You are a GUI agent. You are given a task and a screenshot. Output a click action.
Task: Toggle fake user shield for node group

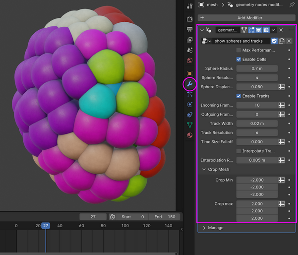[x=274, y=41]
